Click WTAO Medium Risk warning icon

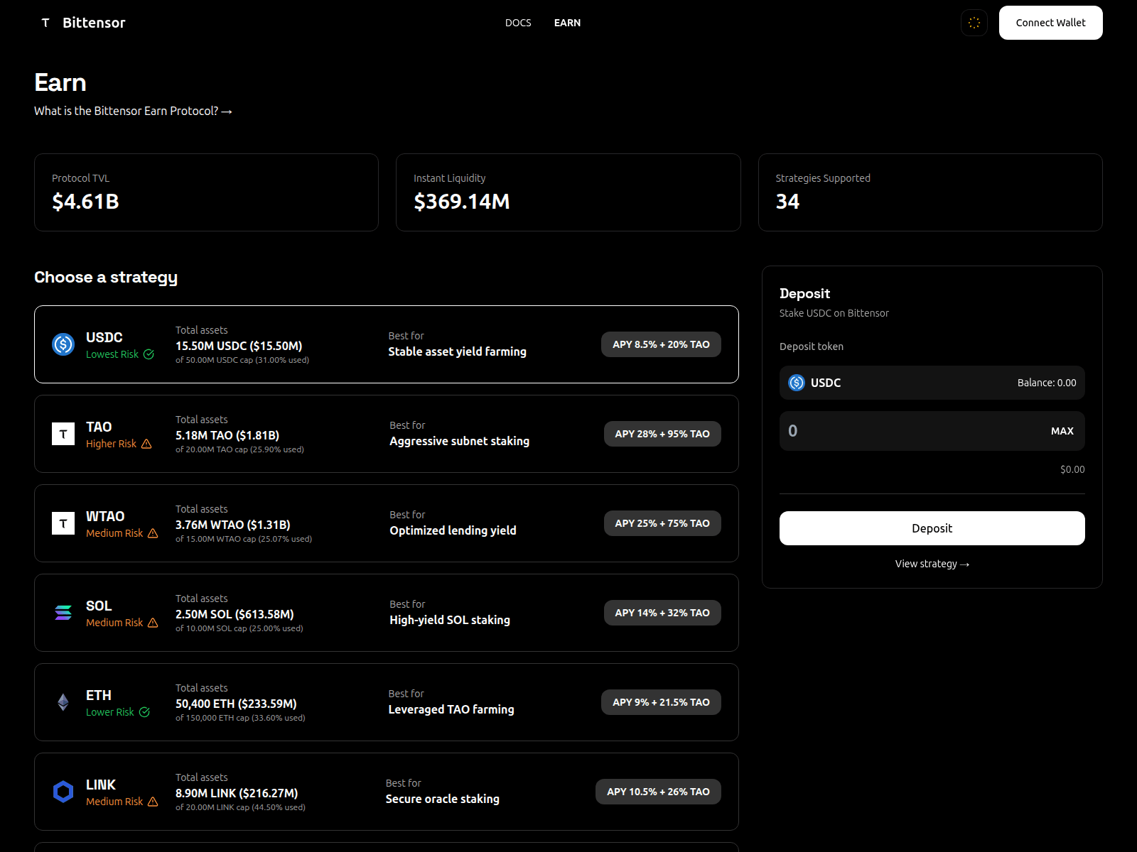[153, 533]
